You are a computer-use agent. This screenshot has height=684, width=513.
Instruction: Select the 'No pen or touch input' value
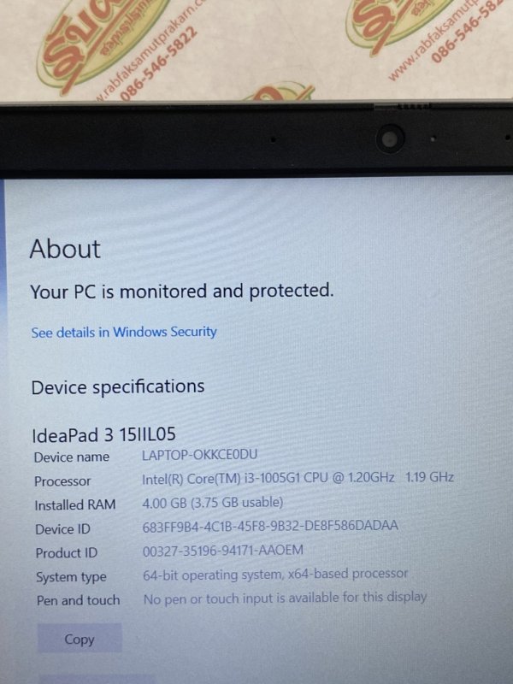[286, 598]
